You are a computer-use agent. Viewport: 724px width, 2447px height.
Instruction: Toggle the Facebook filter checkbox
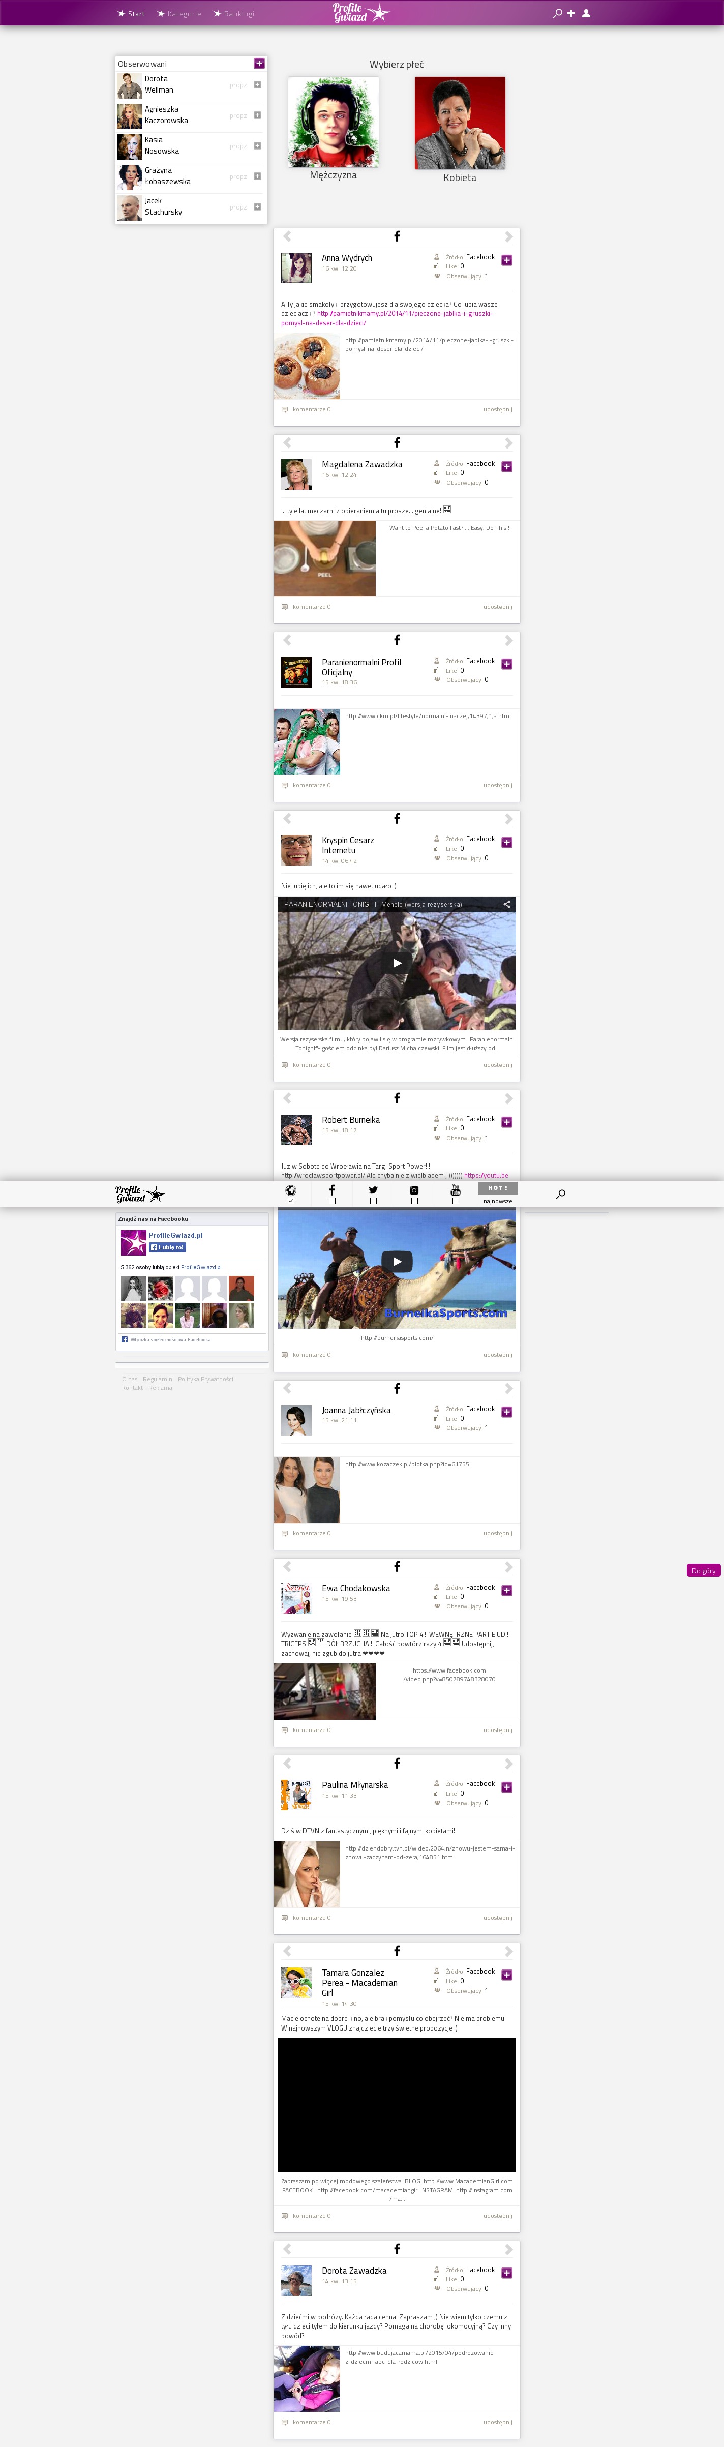click(x=331, y=1201)
